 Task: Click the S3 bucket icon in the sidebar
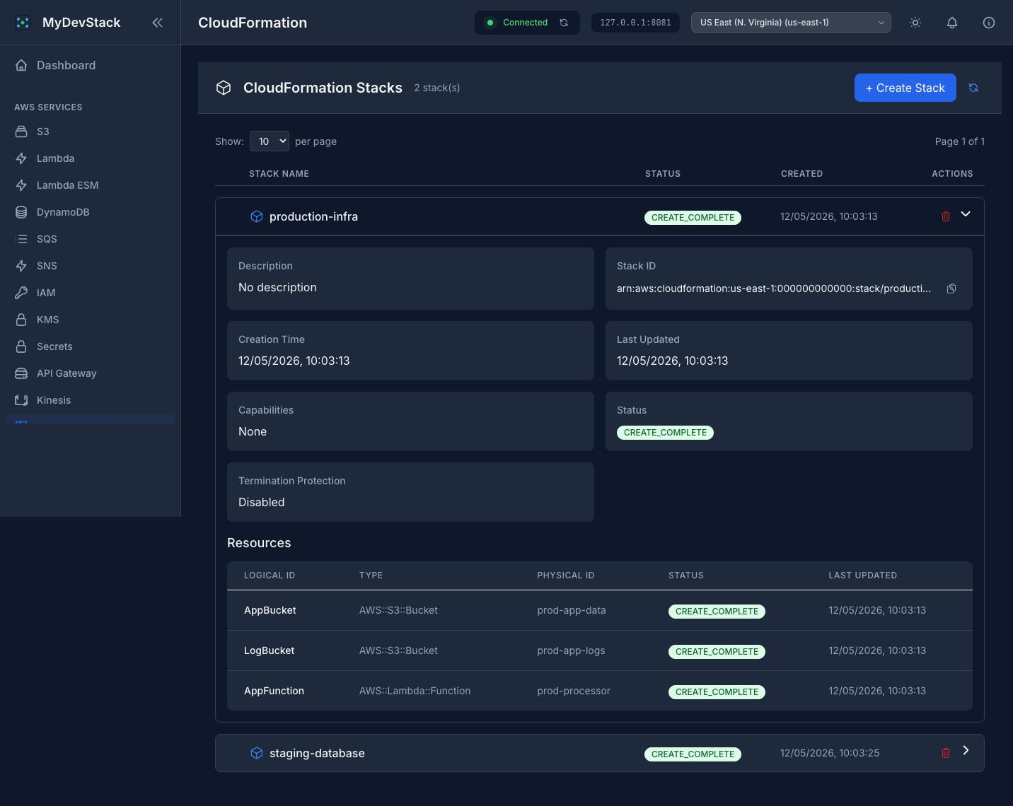(x=21, y=132)
